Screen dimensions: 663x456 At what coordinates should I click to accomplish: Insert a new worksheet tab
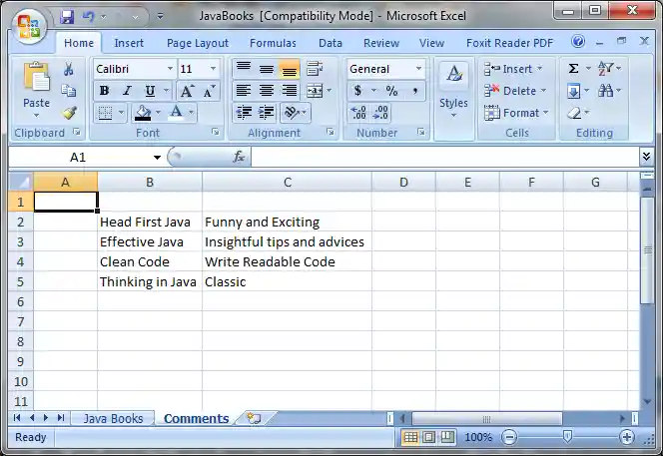(254, 418)
